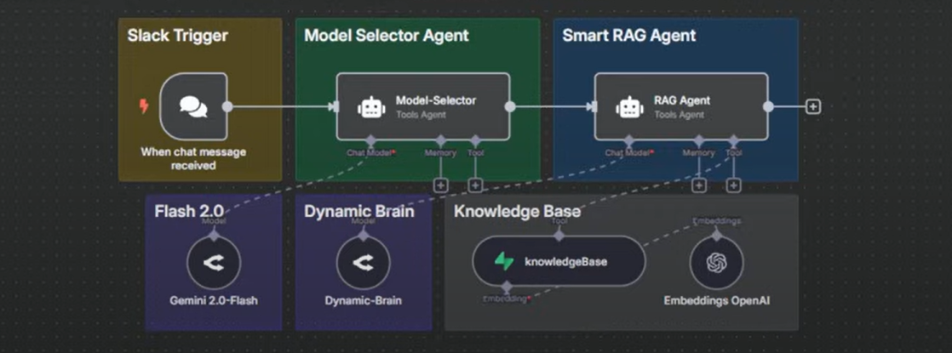Click the Model-Selector output connector
Viewport: 952px width, 353px height.
click(510, 106)
